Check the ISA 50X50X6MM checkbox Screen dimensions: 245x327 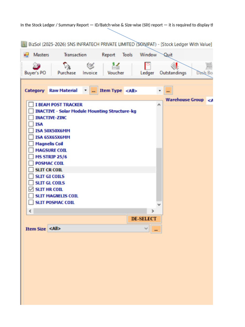pos(31,131)
